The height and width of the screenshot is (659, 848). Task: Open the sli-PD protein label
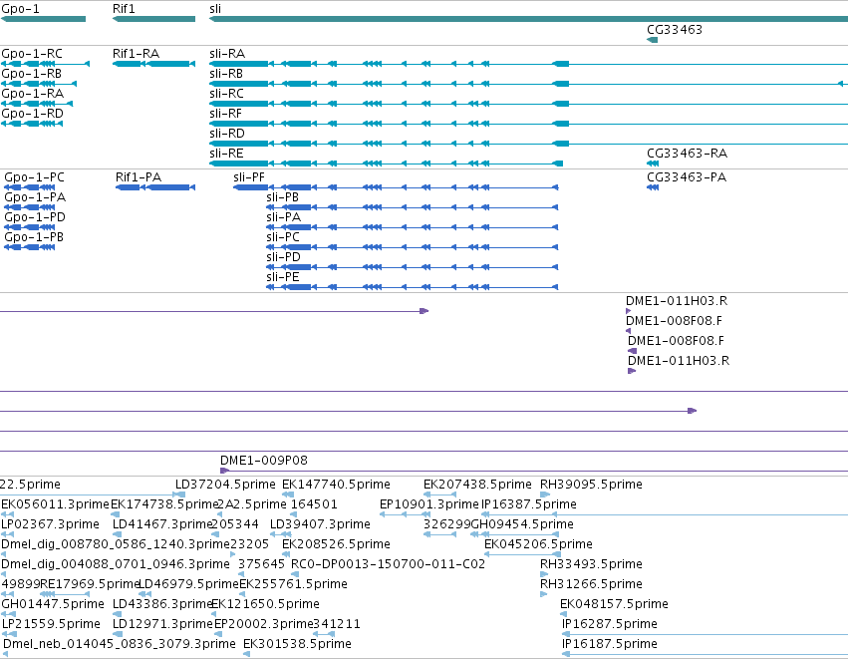(283, 257)
